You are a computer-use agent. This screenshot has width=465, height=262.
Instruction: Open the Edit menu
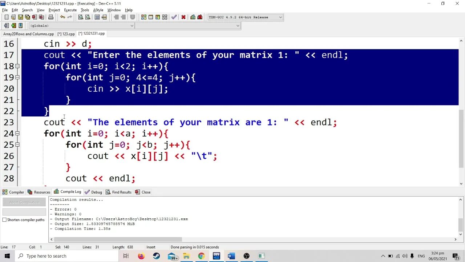[15, 10]
